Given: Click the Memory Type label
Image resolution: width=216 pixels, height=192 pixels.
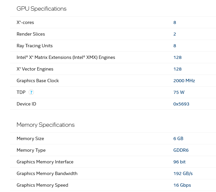Looking at the screenshot, I should pyautogui.click(x=31, y=150).
